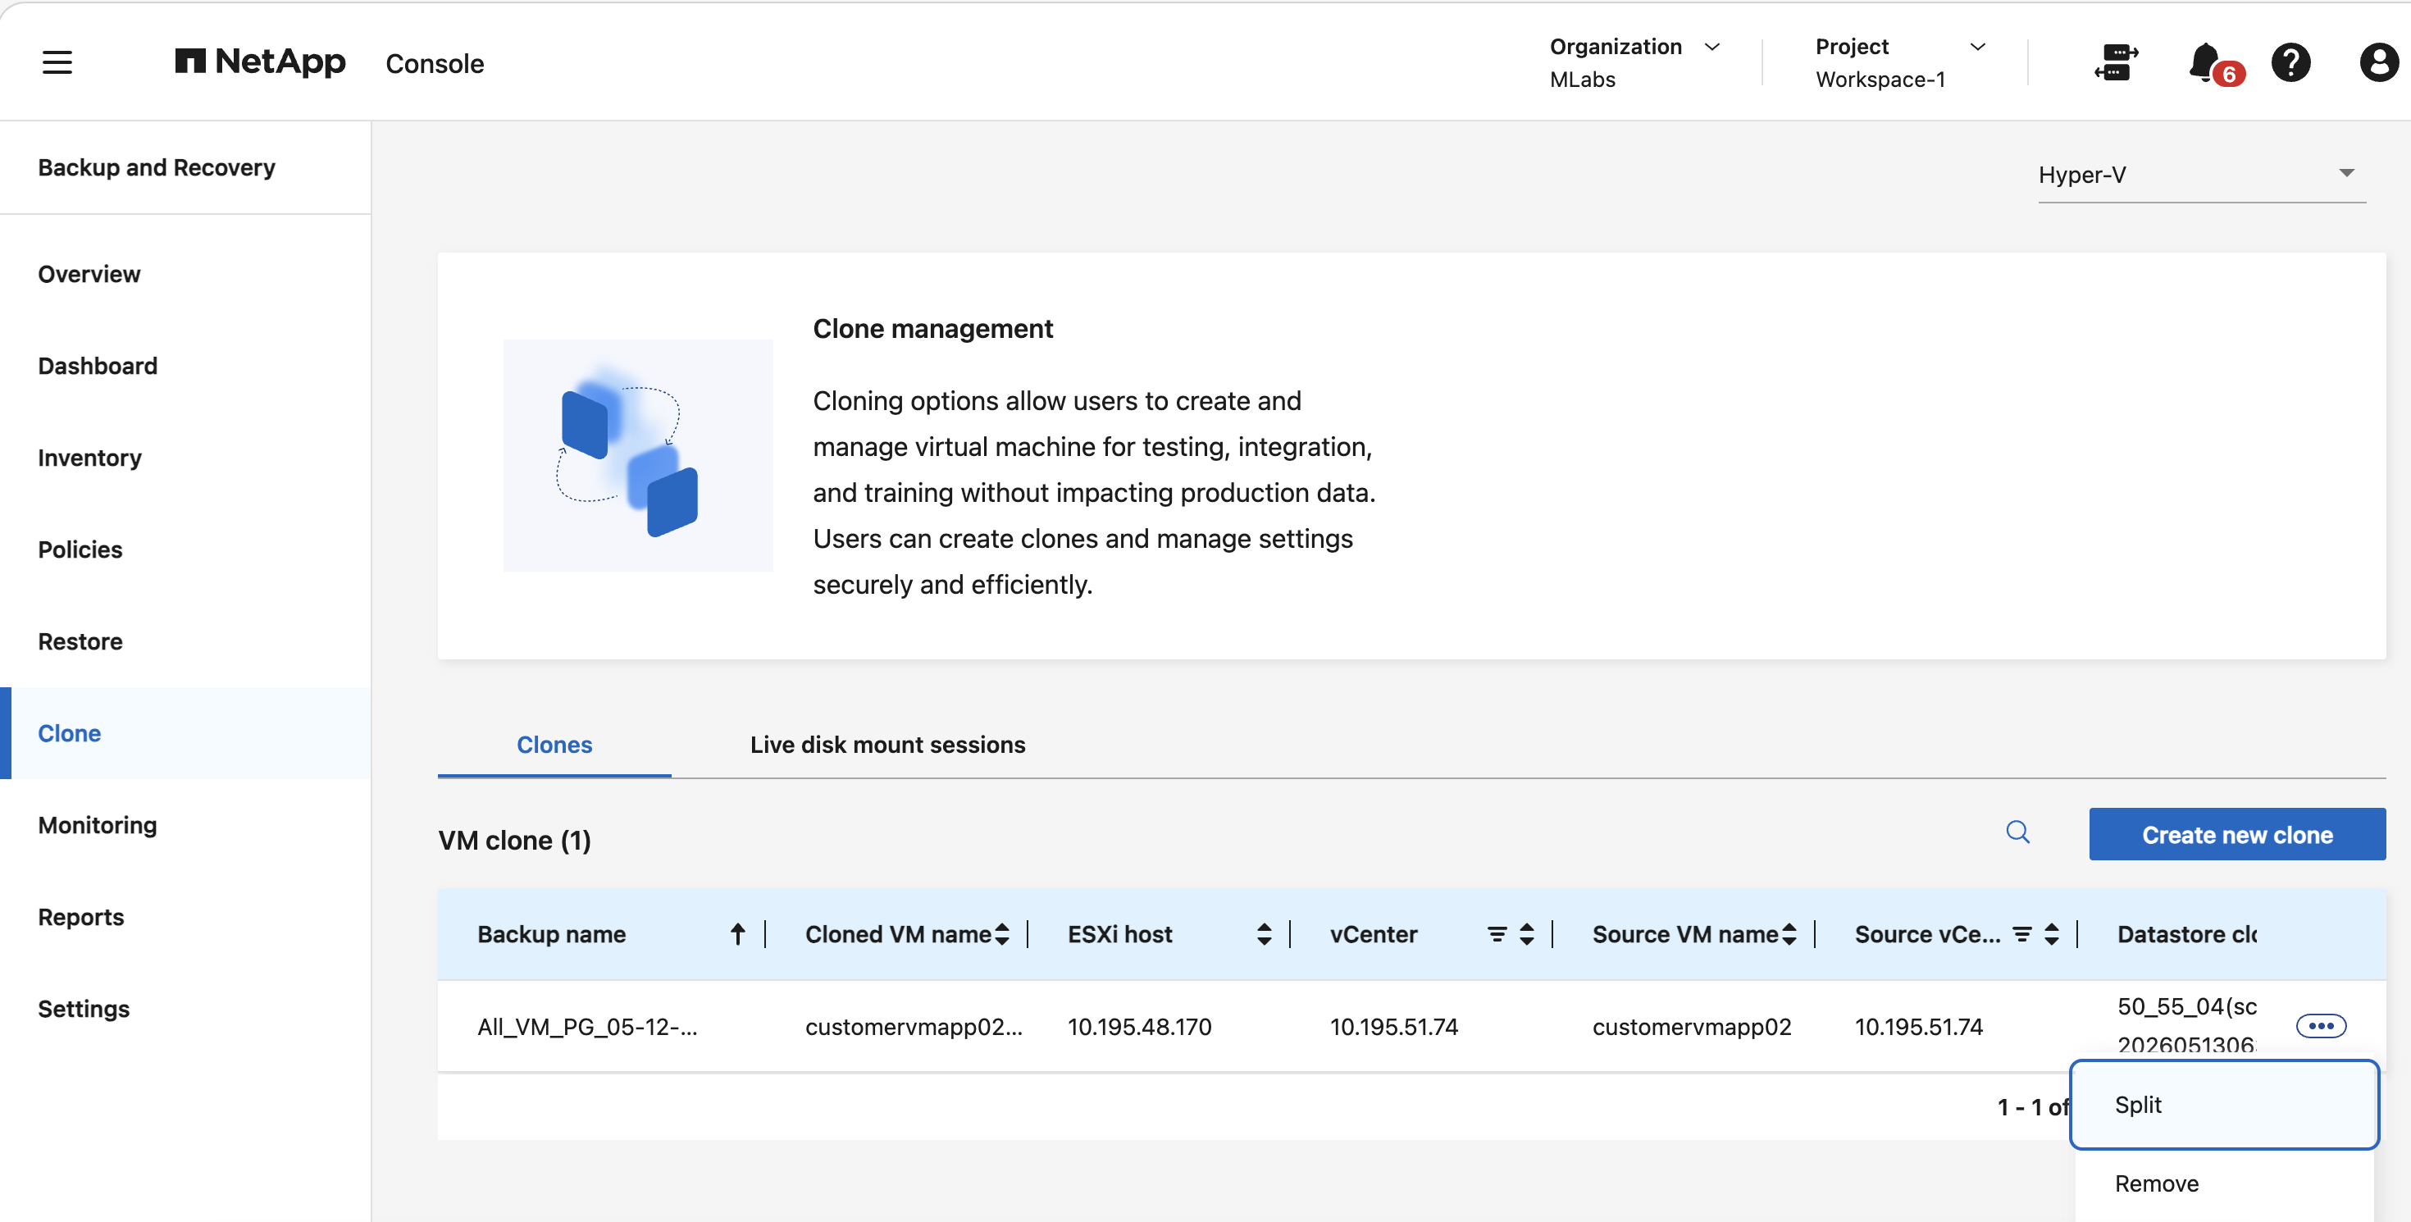This screenshot has width=2411, height=1222.
Task: Click the NetApp logo
Action: point(260,62)
